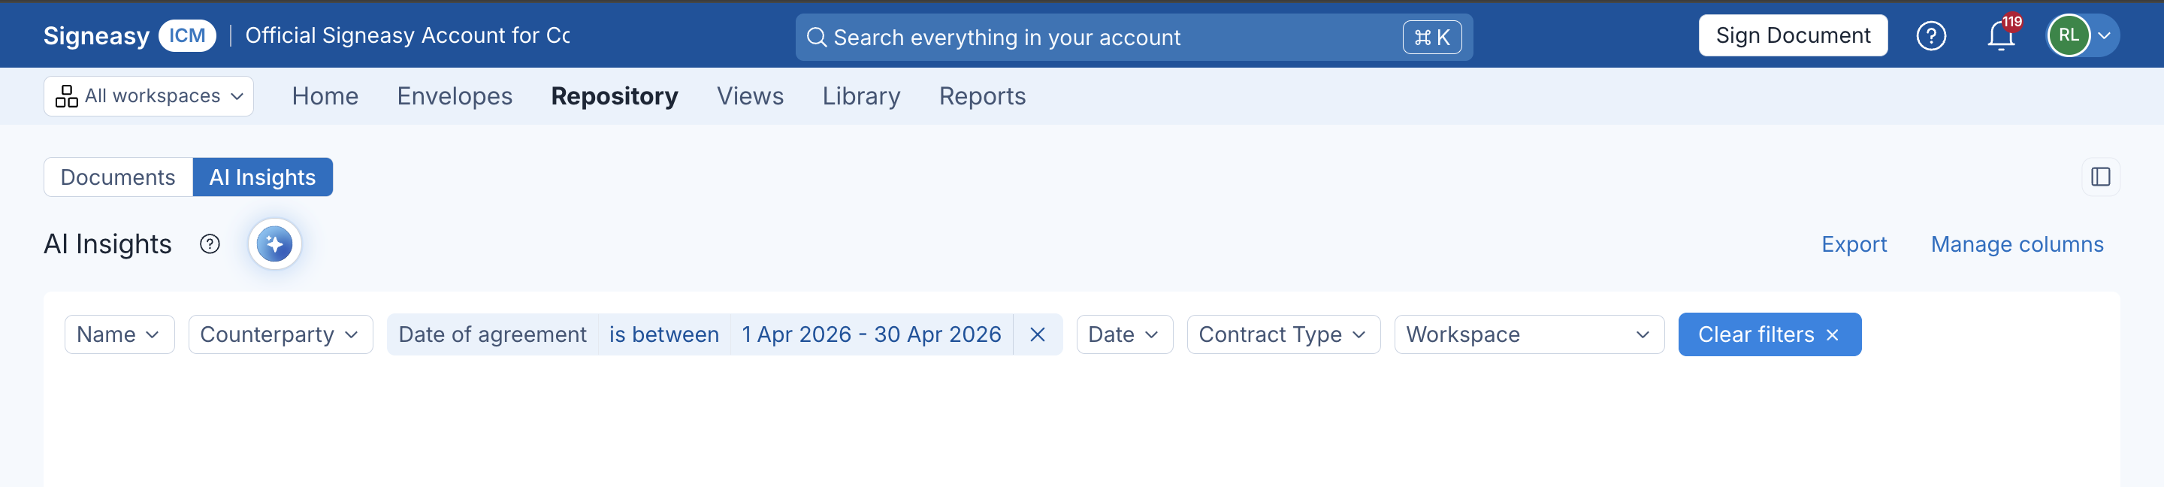Click the Export link

(x=1853, y=244)
